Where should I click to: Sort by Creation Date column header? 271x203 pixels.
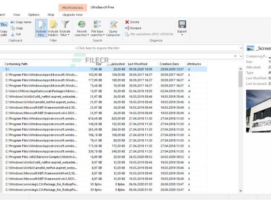tap(171, 64)
